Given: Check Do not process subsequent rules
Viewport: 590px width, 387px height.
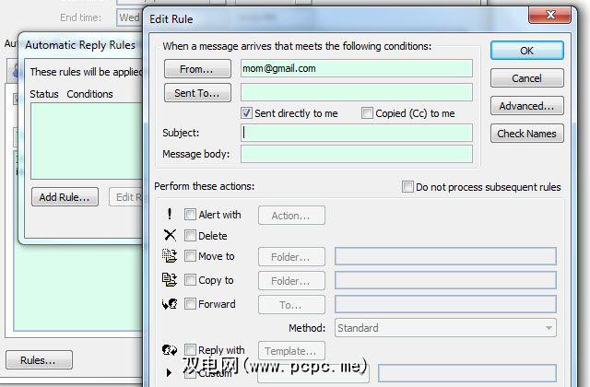Looking at the screenshot, I should 407,187.
